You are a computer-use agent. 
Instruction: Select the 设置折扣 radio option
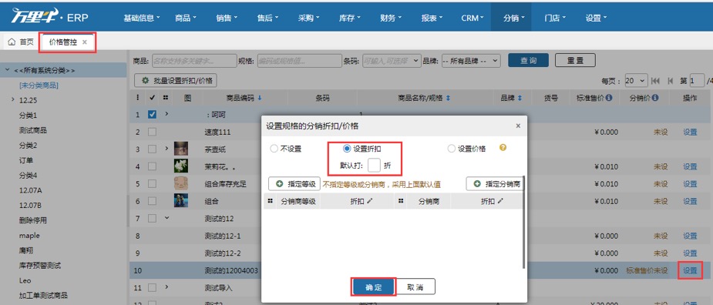pos(347,149)
